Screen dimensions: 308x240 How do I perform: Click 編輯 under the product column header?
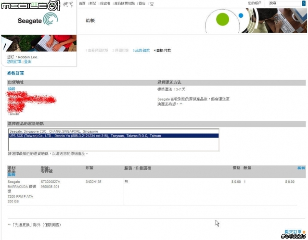click(12, 175)
